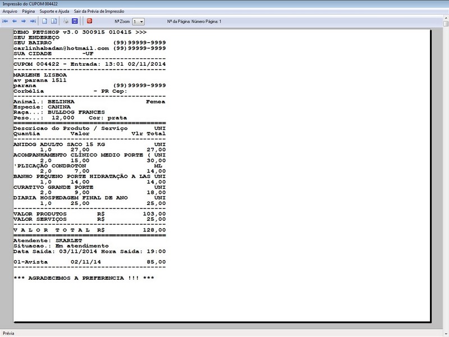This screenshot has height=337, width=449.
Task: Click 'Situacao.: Em atendimento' line
Action: pyautogui.click(x=61, y=246)
